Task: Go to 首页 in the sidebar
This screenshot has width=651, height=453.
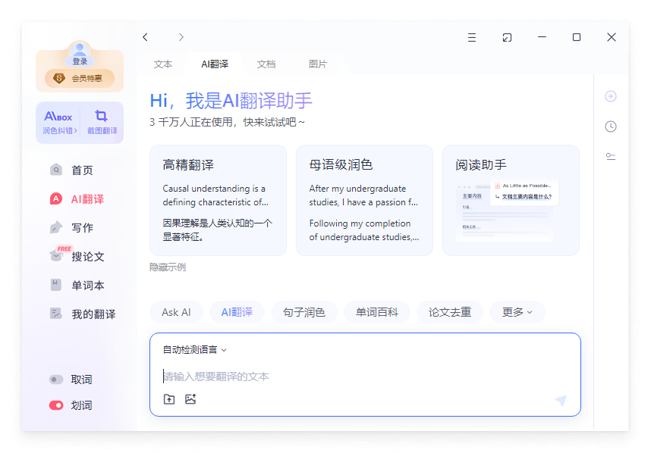Action: (71, 170)
